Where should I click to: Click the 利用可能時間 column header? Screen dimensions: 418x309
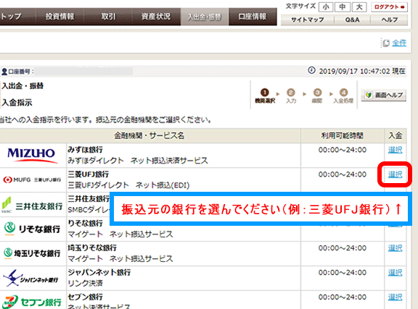pos(343,136)
